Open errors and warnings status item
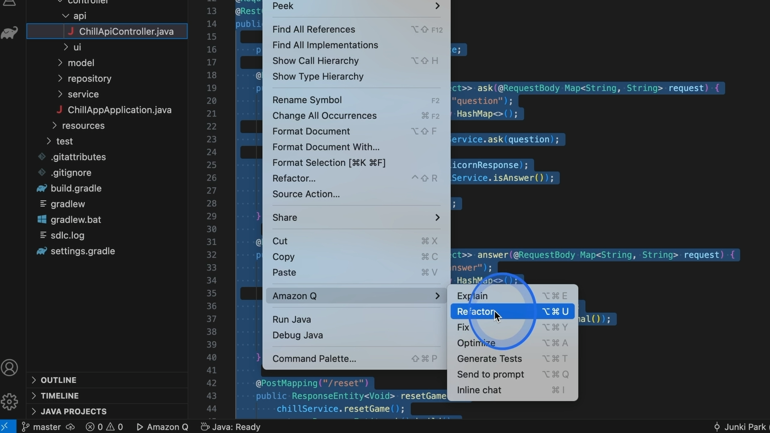This screenshot has height=433, width=770. (104, 427)
